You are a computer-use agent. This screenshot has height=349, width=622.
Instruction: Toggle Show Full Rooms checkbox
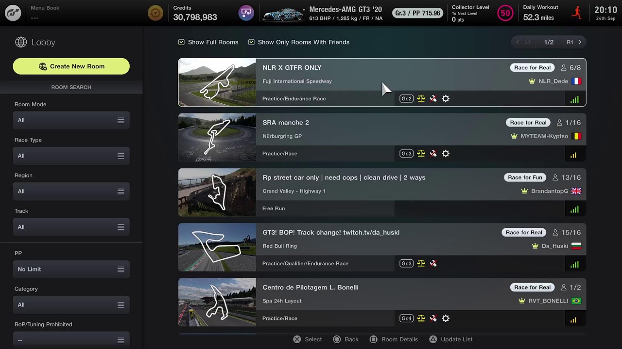click(181, 42)
